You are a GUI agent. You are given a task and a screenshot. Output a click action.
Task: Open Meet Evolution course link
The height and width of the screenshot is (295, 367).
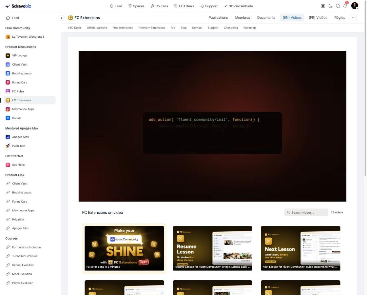pos(22,274)
